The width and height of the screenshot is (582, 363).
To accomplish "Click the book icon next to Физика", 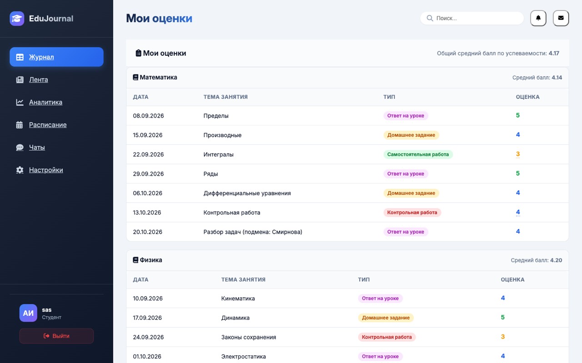I will pos(135,260).
